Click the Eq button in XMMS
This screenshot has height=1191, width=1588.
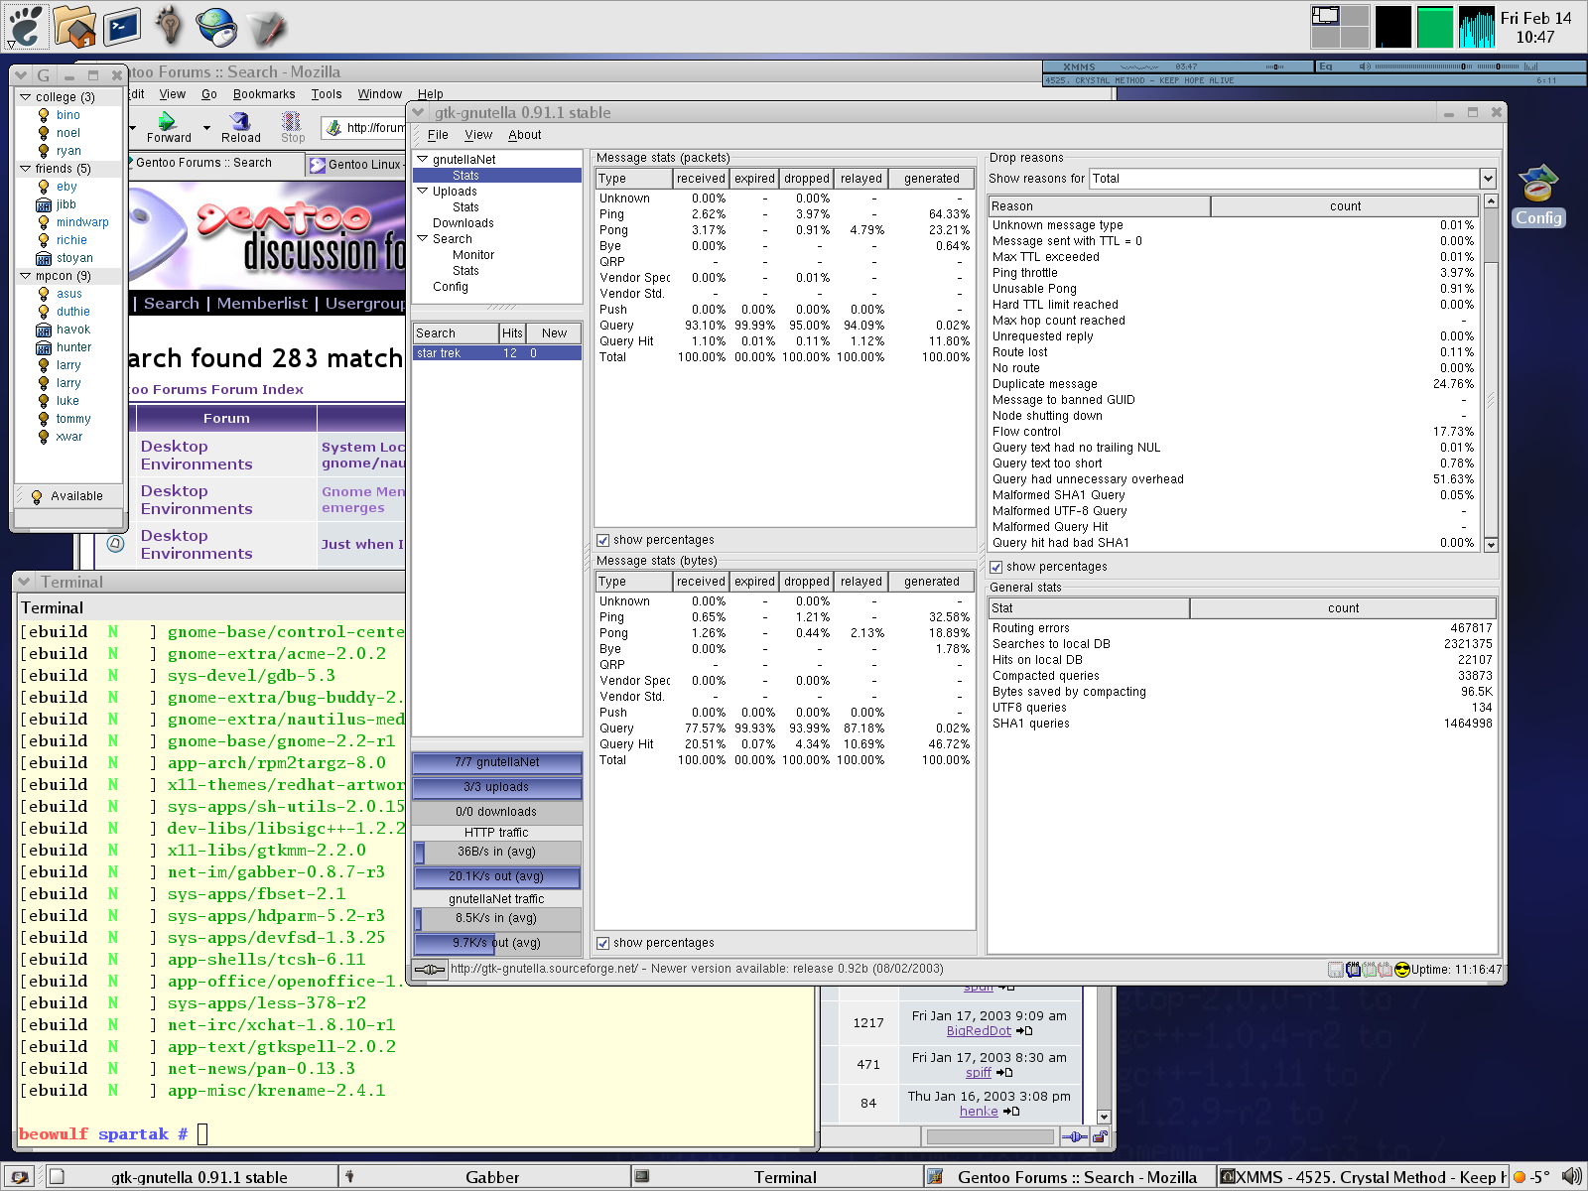(1326, 66)
